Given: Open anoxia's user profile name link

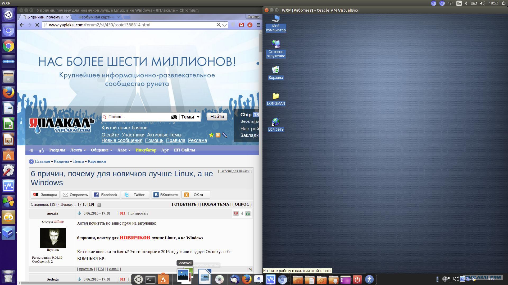Looking at the screenshot, I should 53,213.
